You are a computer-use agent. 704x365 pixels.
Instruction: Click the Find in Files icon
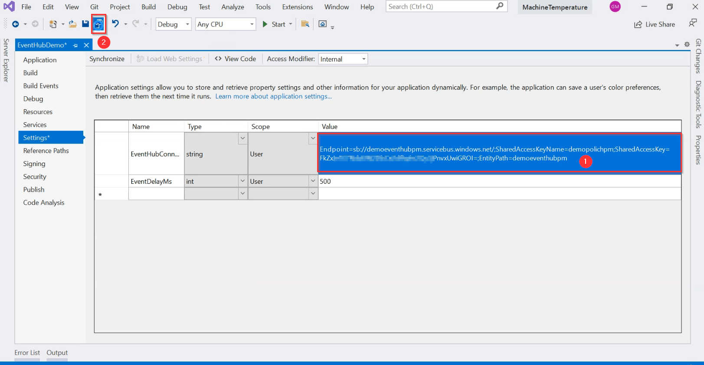coord(305,24)
